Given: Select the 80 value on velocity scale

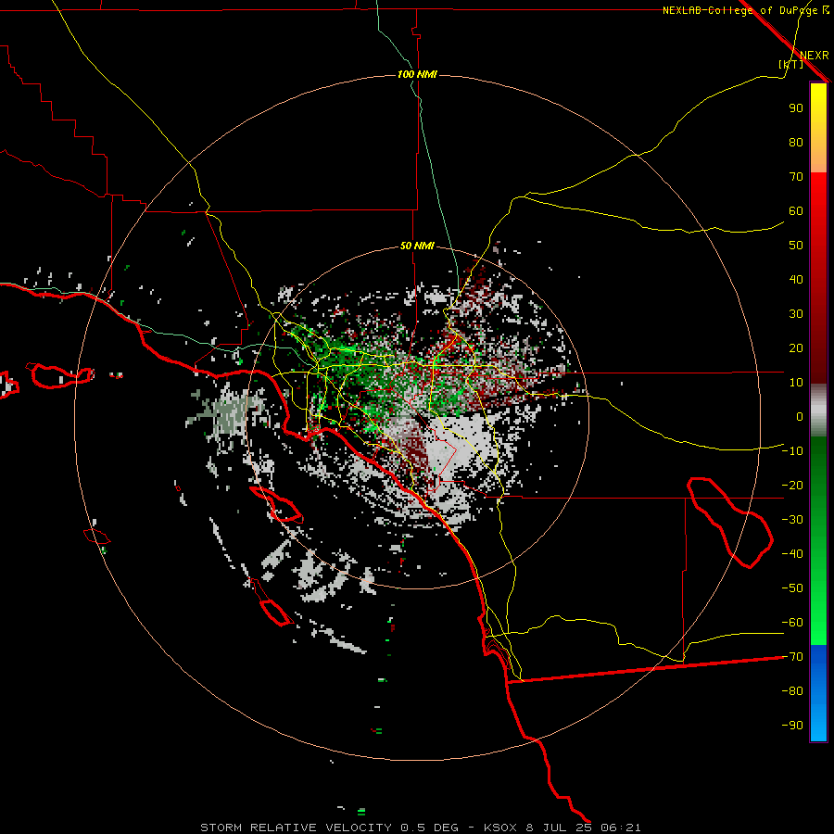Looking at the screenshot, I should [796, 142].
